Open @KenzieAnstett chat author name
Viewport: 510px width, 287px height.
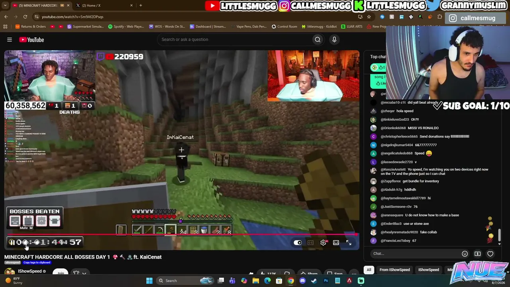tap(393, 169)
